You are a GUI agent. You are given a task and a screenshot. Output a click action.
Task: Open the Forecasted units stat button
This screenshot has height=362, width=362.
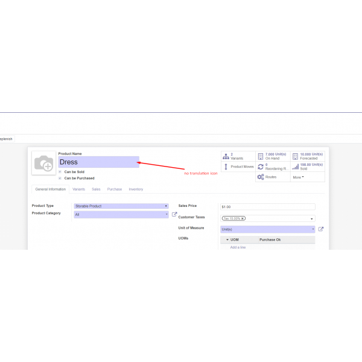click(x=307, y=156)
